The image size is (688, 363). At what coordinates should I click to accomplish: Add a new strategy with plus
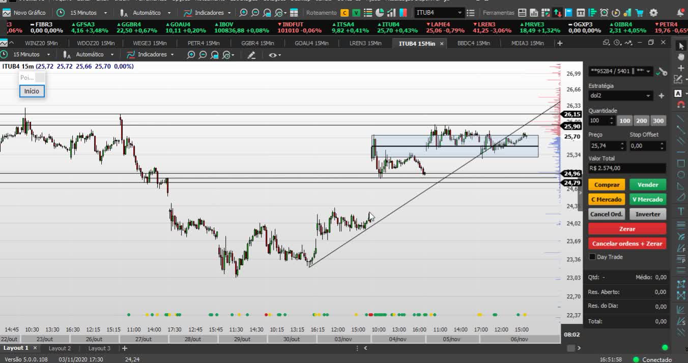(661, 96)
